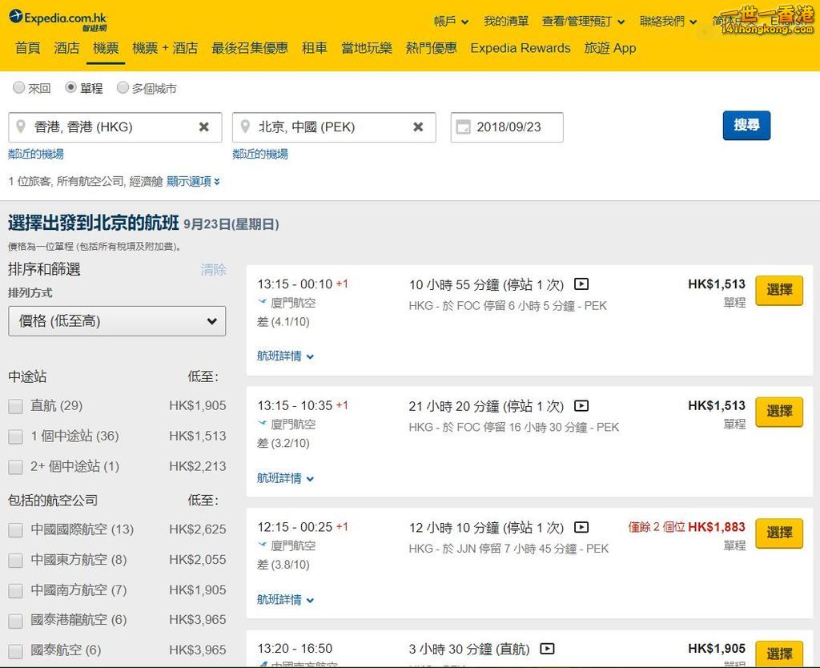The image size is (820, 668).
Task: Clear the 香港 (HKG) origin field
Action: tap(204, 127)
